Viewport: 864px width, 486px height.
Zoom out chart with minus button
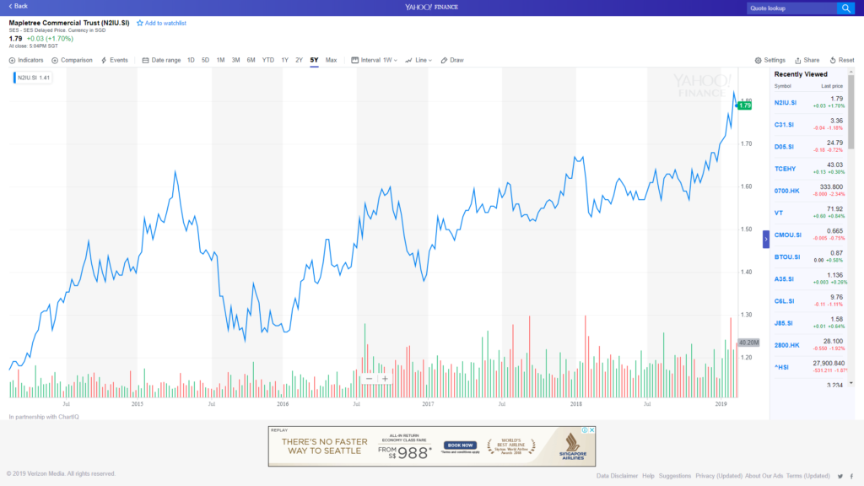[x=370, y=379]
